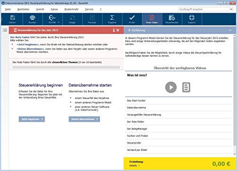Open the Support lifebuoy icon
This screenshot has width=237, height=171.
191,17
